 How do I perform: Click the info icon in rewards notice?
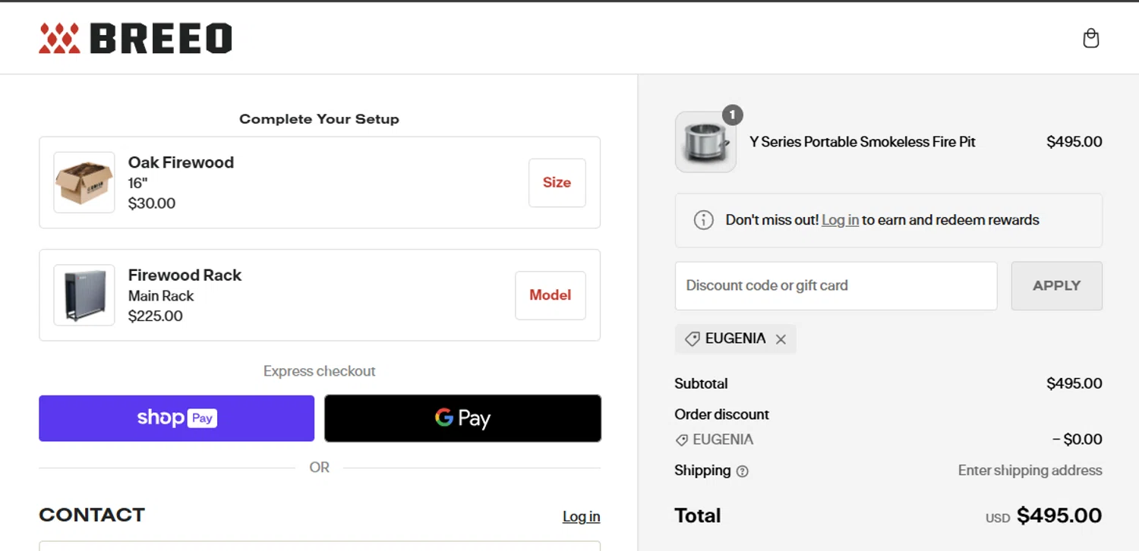click(704, 220)
